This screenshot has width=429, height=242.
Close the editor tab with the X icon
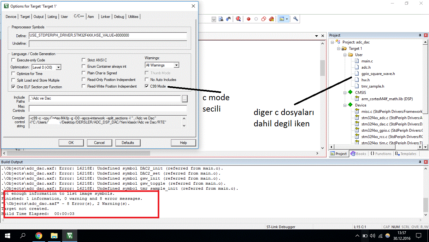point(322,36)
